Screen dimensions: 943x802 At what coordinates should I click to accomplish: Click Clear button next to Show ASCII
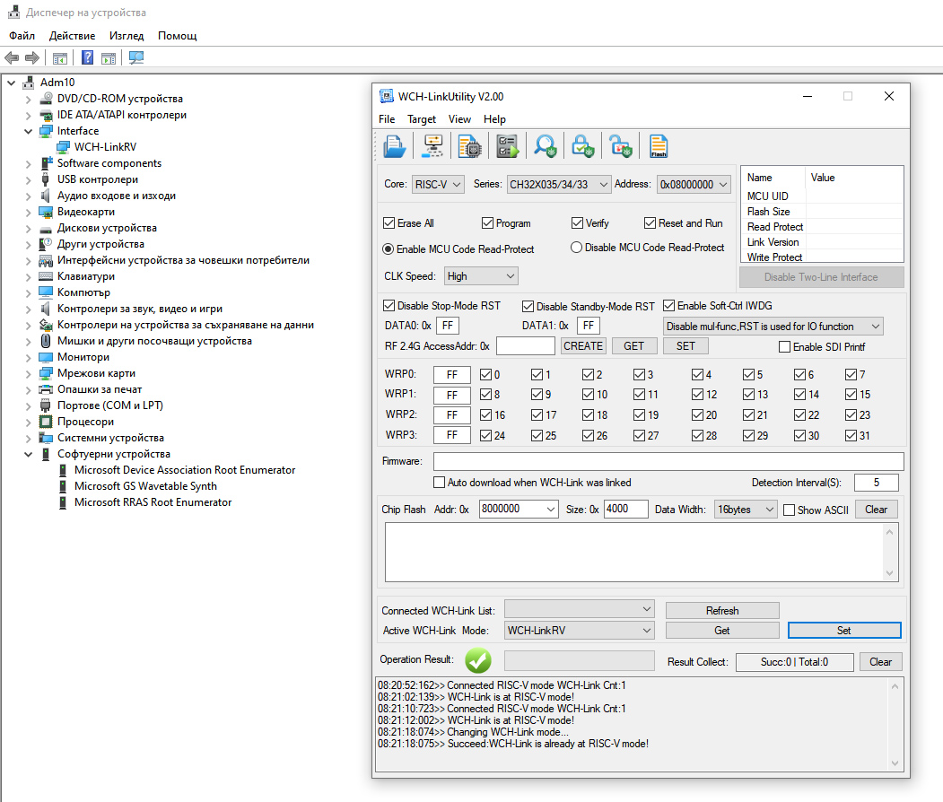(x=877, y=510)
